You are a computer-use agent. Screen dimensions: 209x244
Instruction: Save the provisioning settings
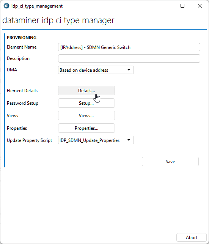(170, 162)
